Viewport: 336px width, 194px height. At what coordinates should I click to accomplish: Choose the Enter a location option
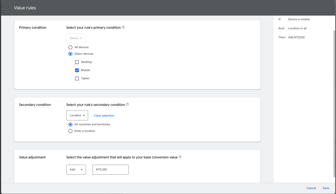tap(70, 131)
